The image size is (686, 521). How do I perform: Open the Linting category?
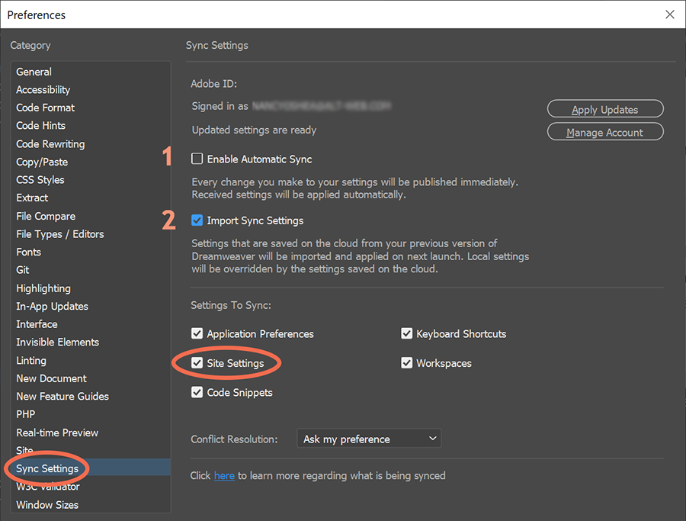click(91, 361)
